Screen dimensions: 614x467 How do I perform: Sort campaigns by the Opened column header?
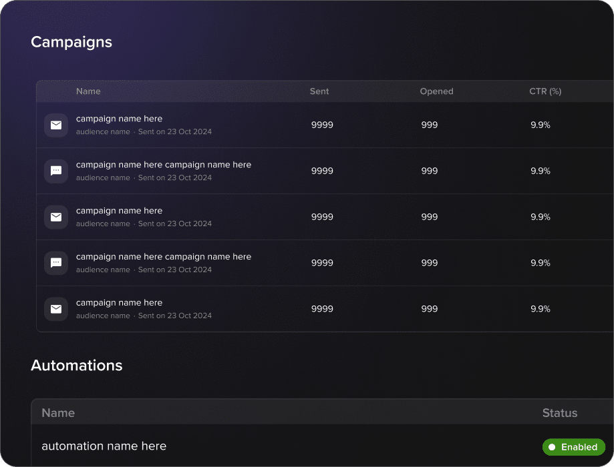[436, 91]
